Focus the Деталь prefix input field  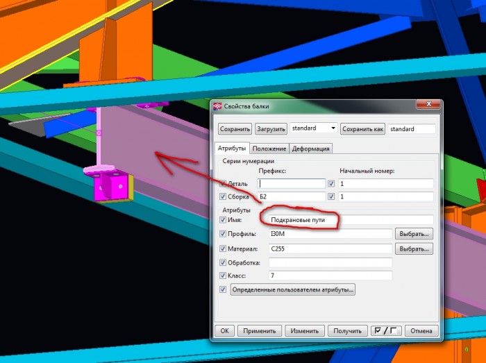click(292, 184)
